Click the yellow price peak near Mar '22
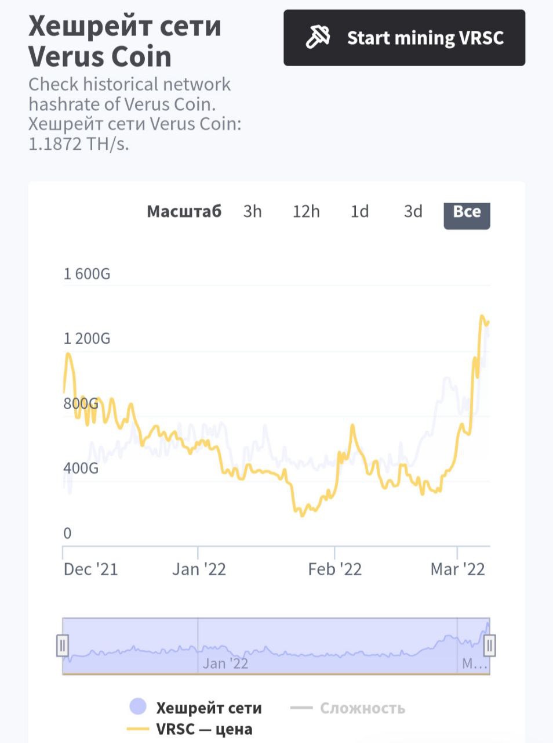The image size is (553, 743). 482,316
